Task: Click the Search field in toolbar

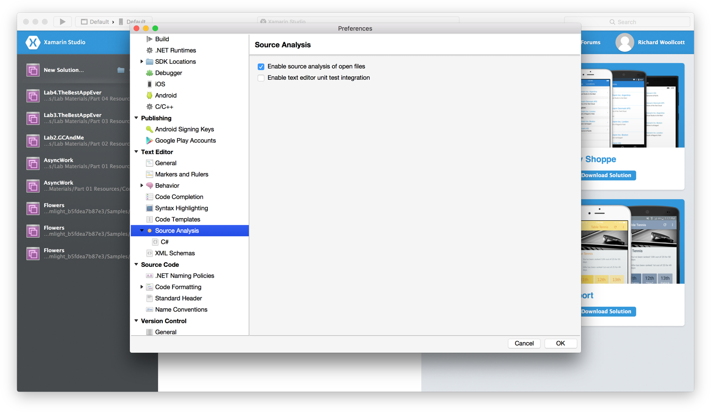Action: (627, 22)
